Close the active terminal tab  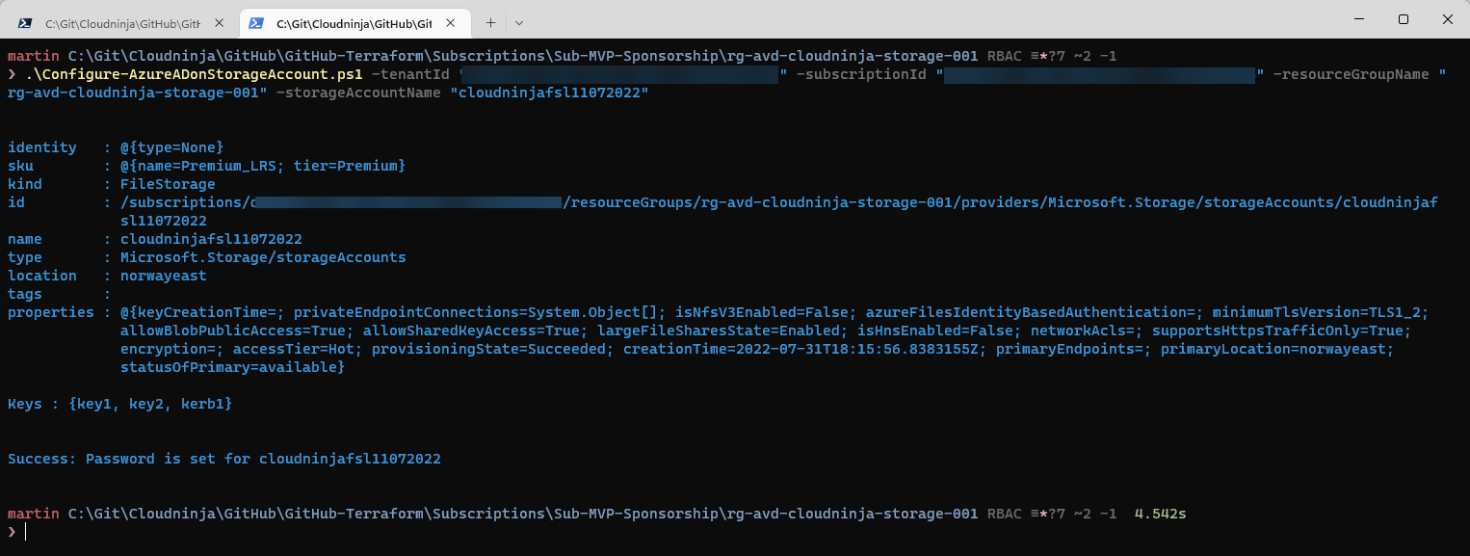coord(459,22)
